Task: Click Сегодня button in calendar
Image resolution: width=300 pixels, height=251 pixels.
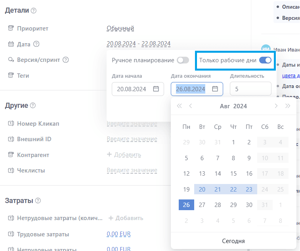Action: click(x=233, y=241)
